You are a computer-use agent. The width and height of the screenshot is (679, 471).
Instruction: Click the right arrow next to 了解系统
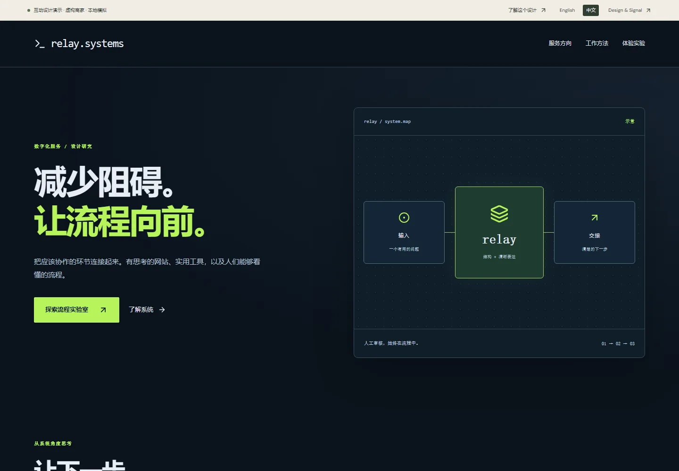pos(162,310)
